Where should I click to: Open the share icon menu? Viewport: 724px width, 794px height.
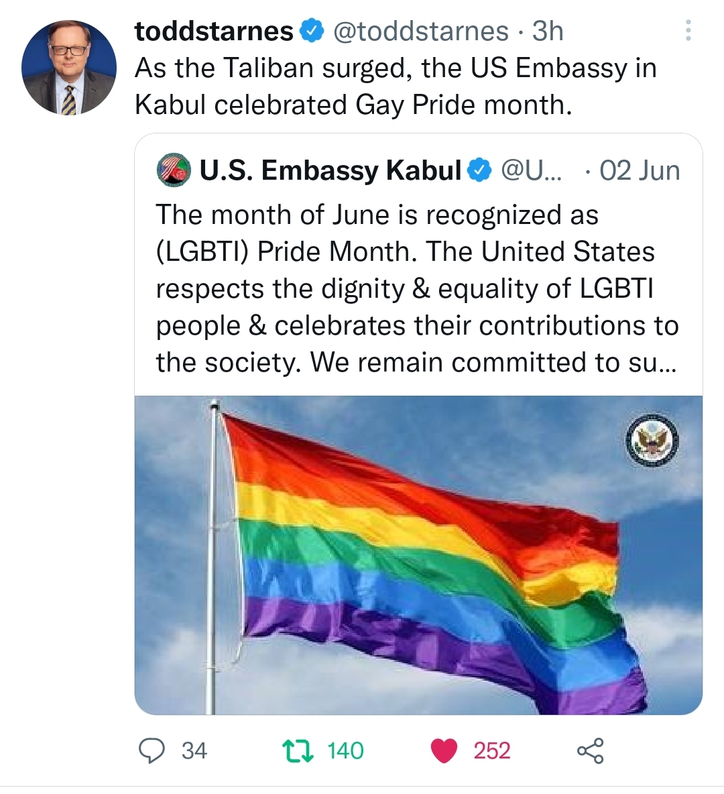tap(591, 750)
